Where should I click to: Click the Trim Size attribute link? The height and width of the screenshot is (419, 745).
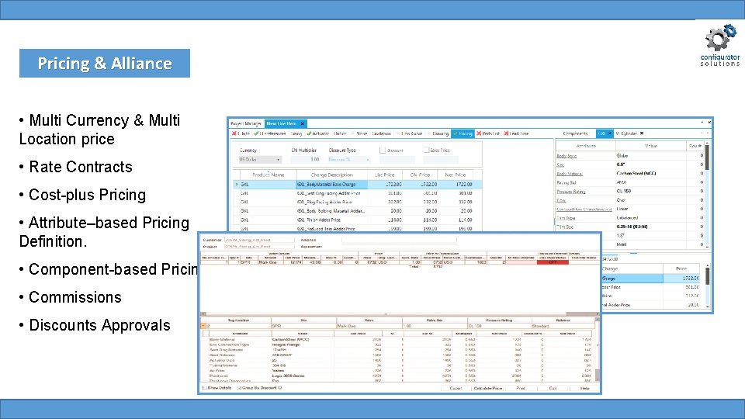565,227
